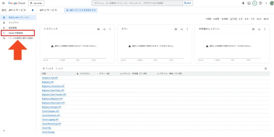Click API とサービスを有効にする button

[81, 10]
